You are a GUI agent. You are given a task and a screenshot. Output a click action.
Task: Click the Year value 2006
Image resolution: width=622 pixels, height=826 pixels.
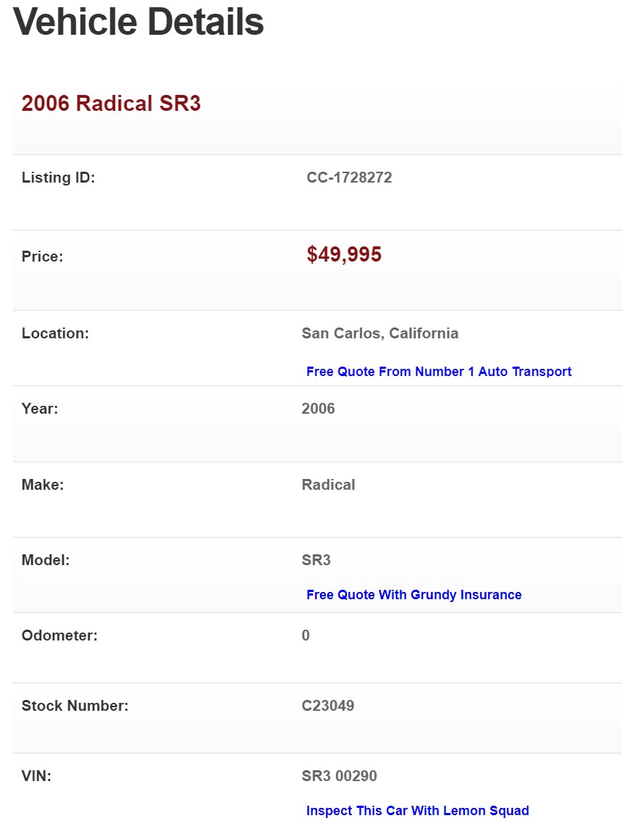(x=318, y=409)
